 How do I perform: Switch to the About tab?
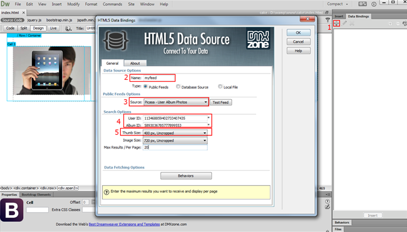tap(135, 64)
